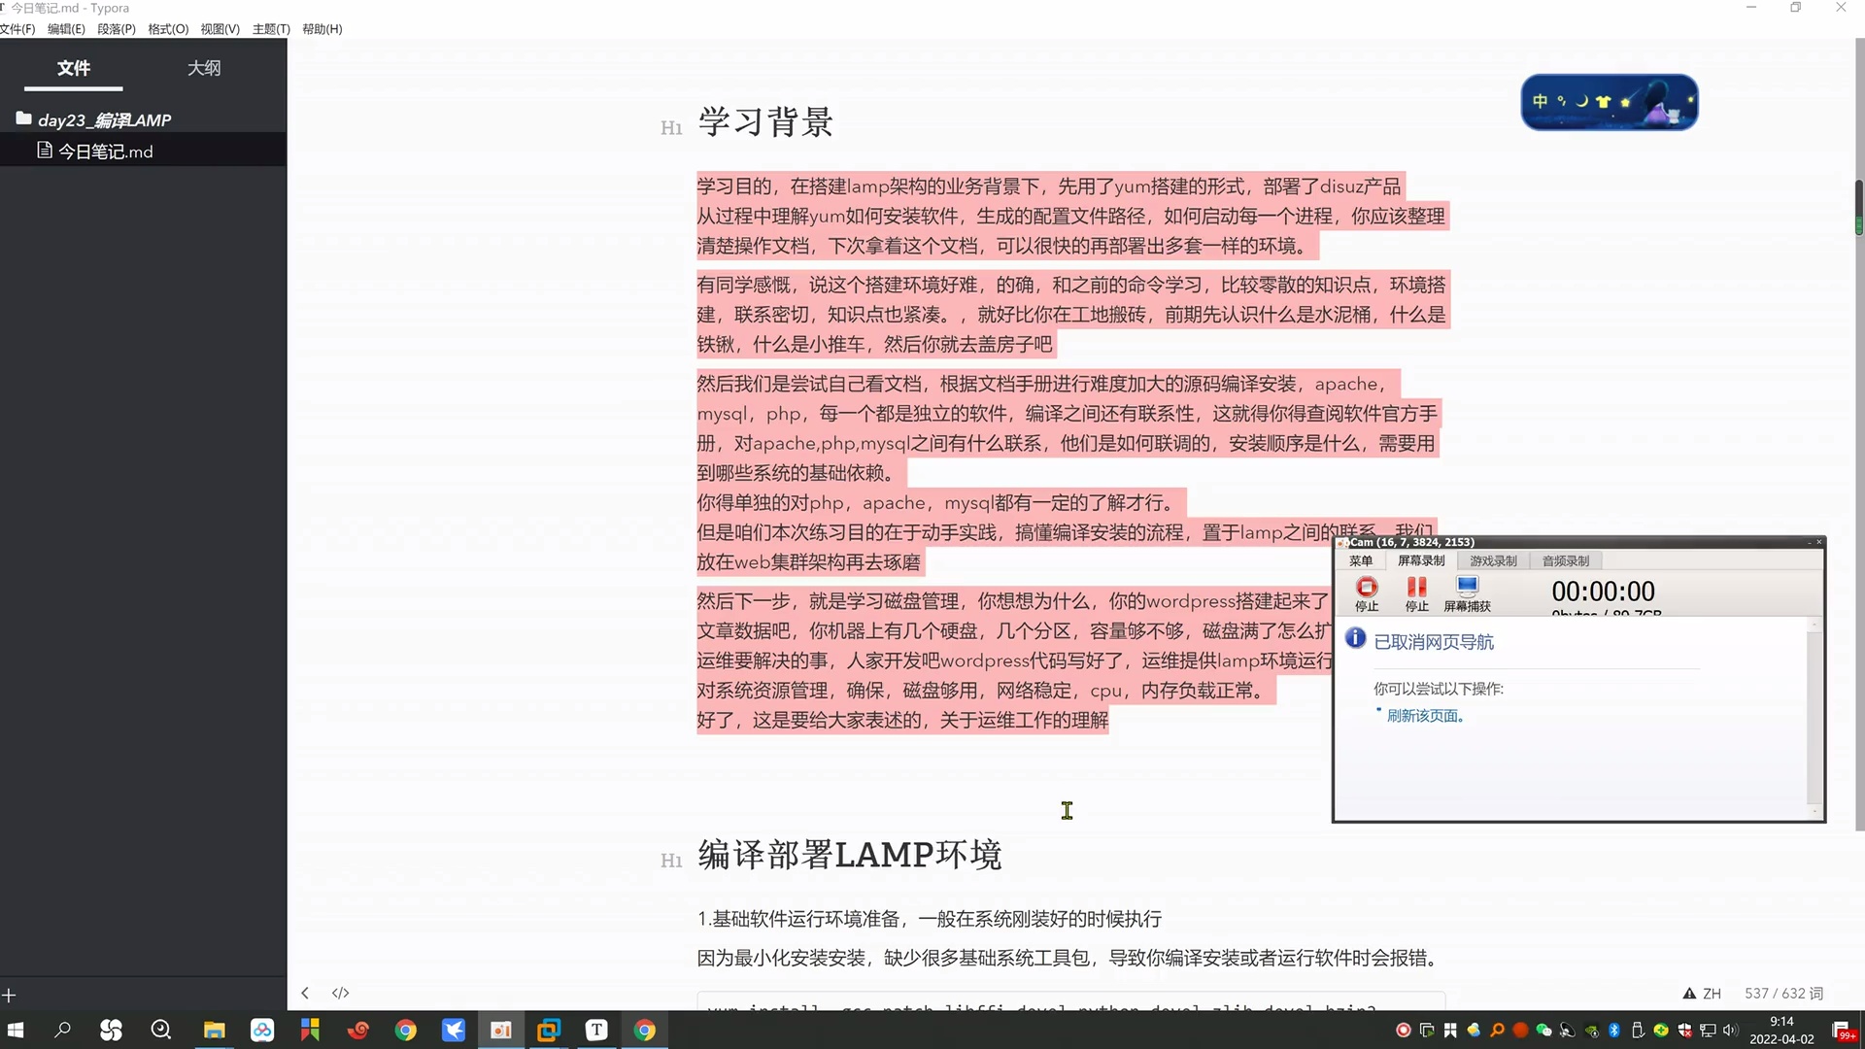
Task: Switch the ZH input method indicator
Action: 1712,993
